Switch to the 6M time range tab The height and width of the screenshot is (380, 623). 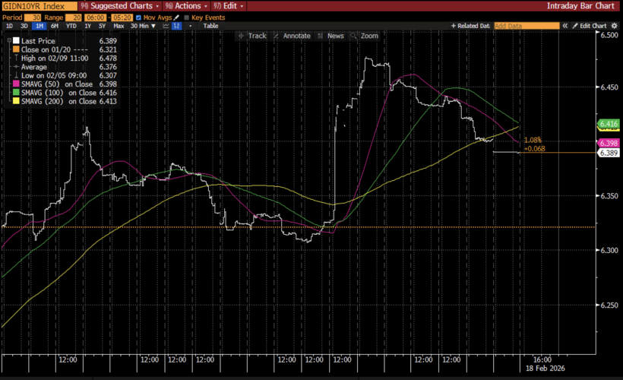coord(55,25)
